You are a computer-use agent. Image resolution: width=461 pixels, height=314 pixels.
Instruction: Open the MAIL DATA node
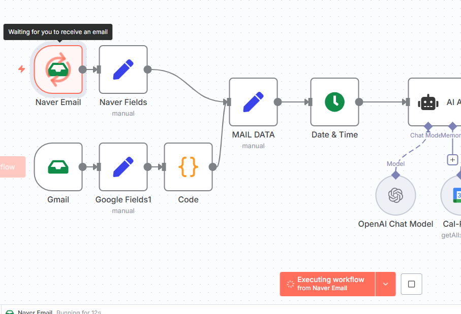[254, 102]
